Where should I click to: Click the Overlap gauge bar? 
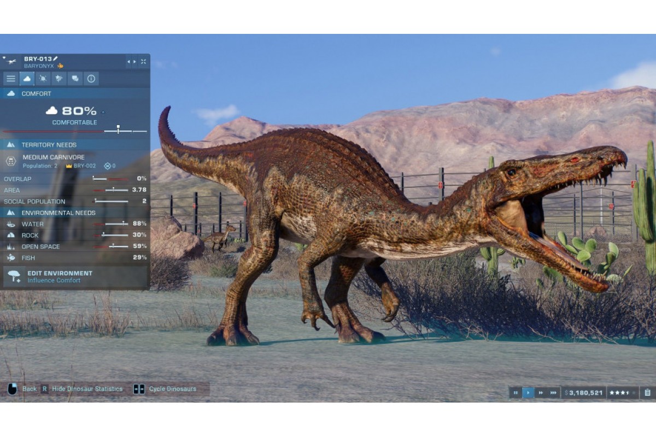111,179
